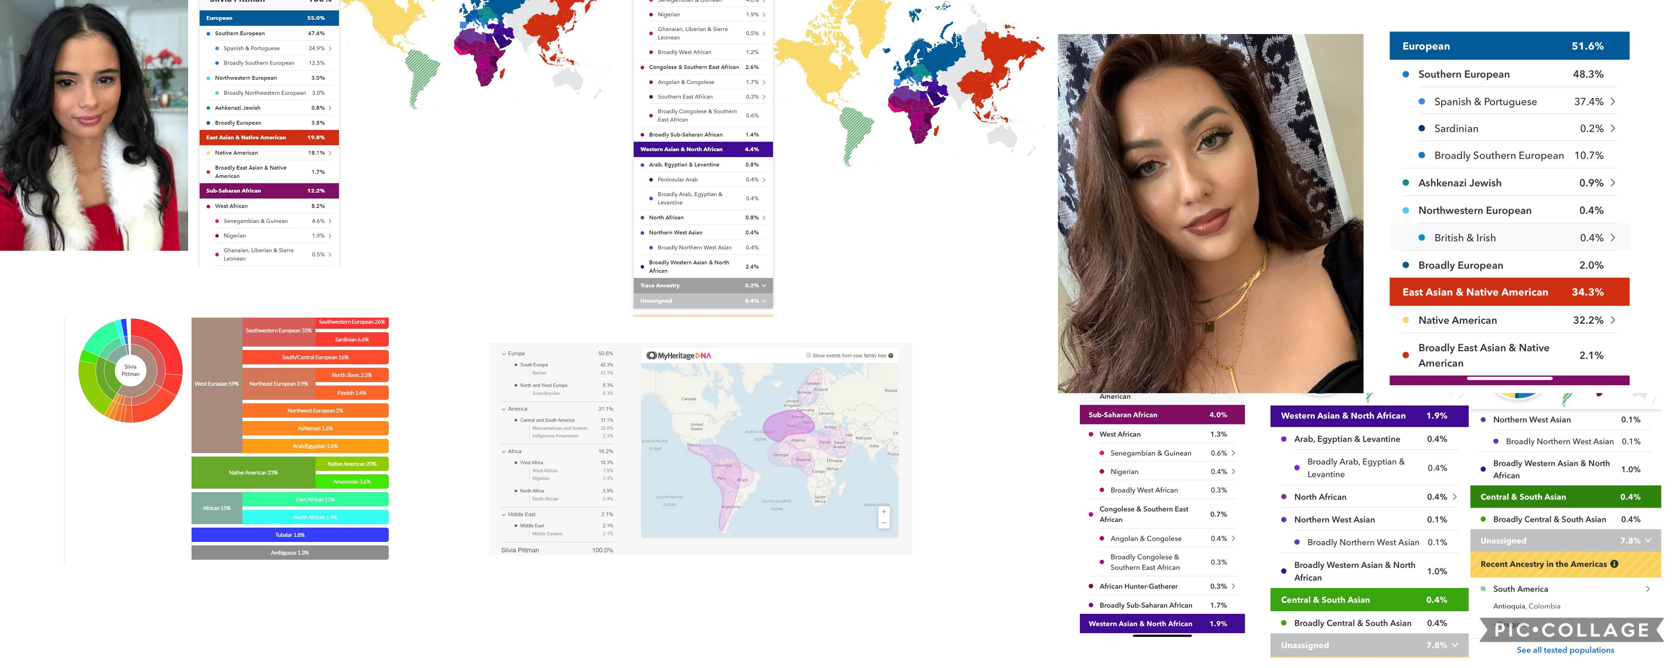Zoom in on the MyHeritage map
This screenshot has height=668, width=1677.
click(x=884, y=512)
